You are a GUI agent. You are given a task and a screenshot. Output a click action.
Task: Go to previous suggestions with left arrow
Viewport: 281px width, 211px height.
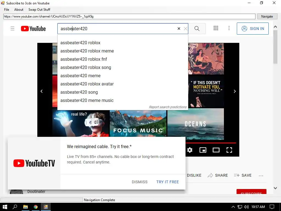click(42, 91)
